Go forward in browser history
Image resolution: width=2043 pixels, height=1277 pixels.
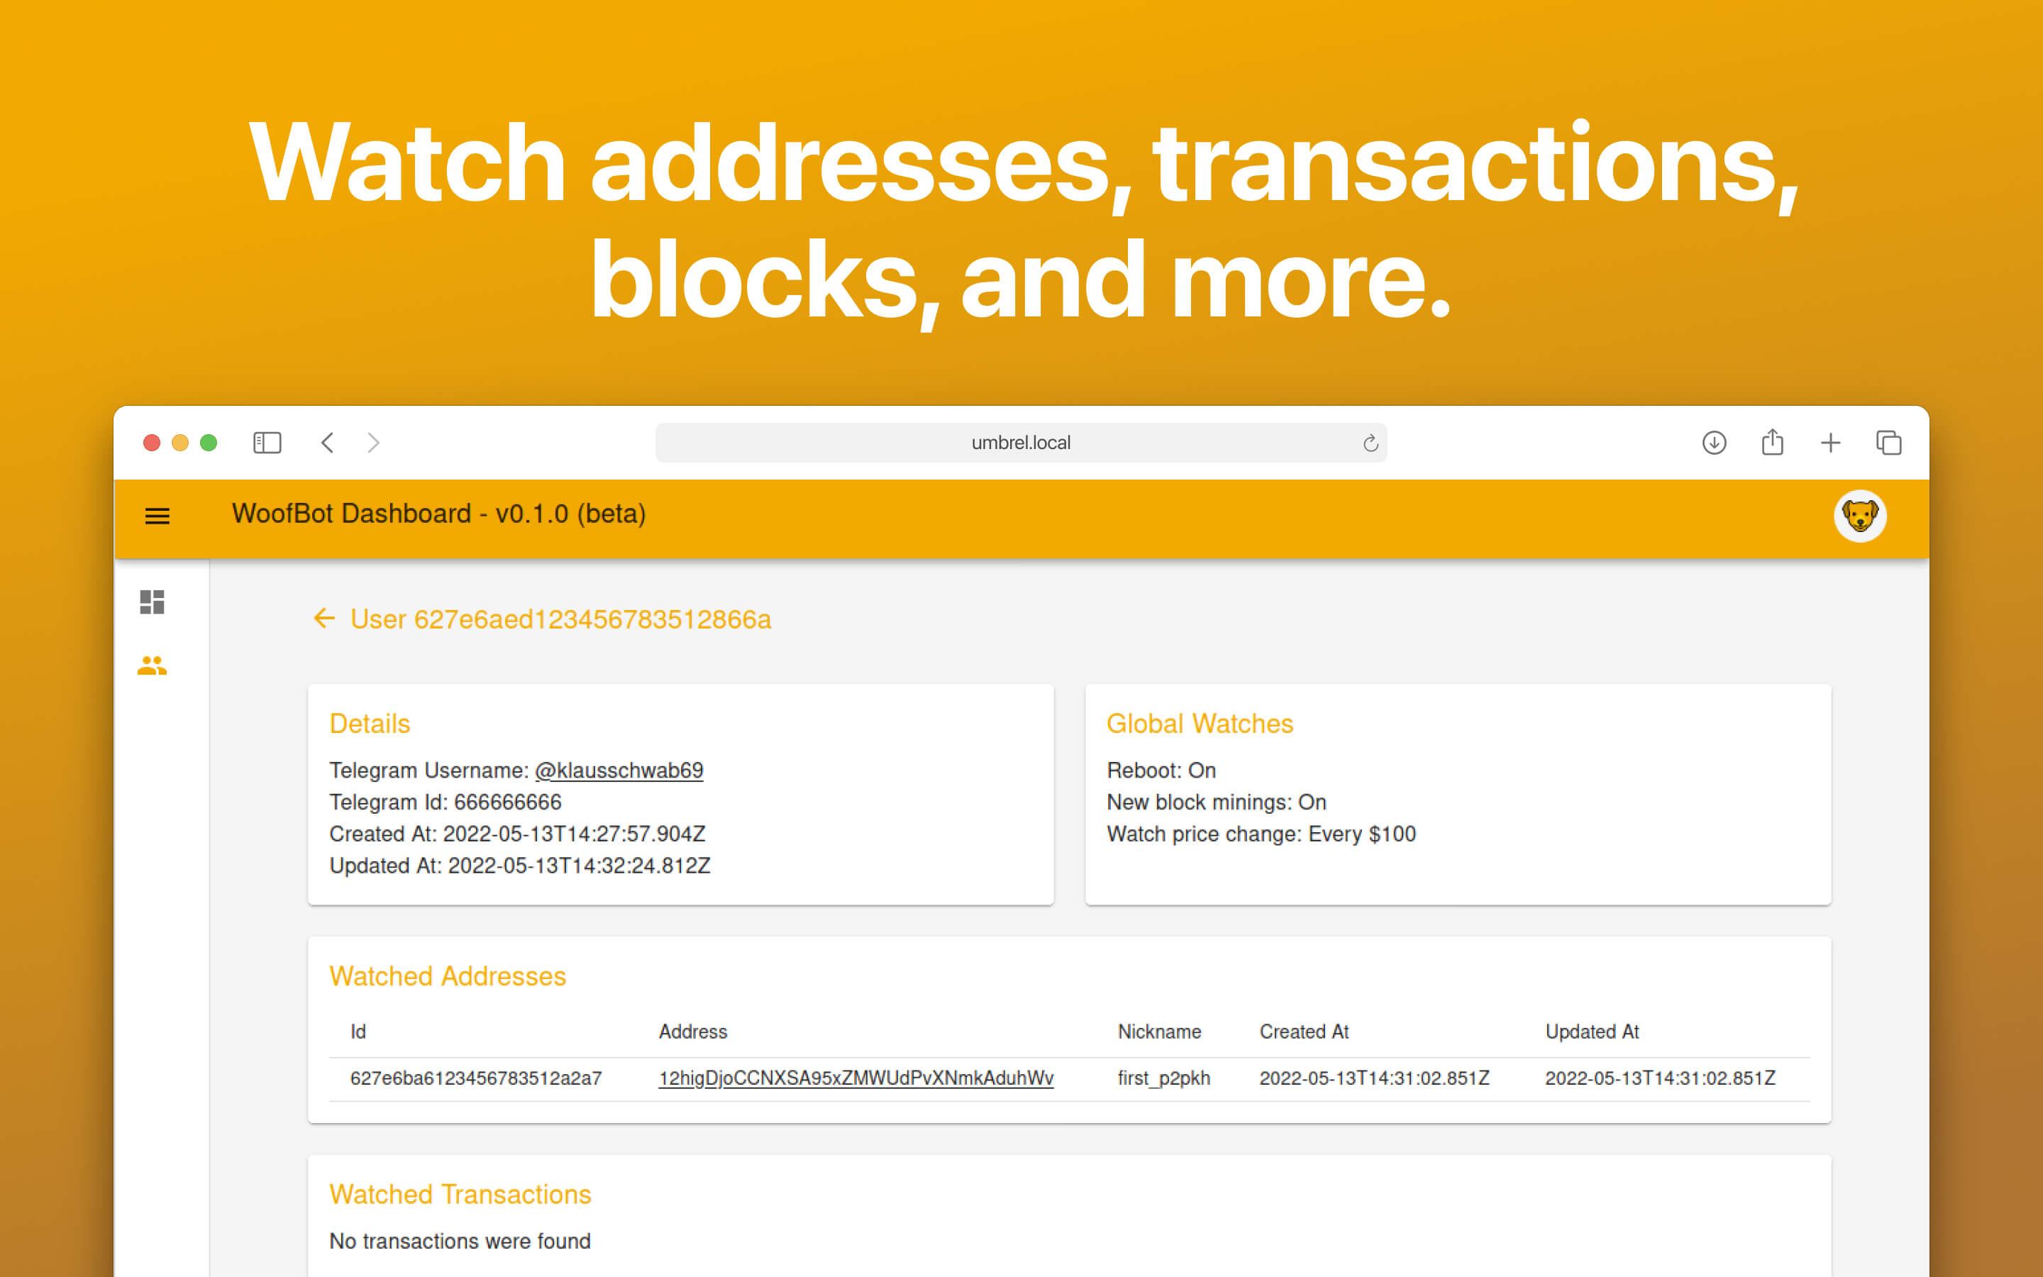pos(373,443)
